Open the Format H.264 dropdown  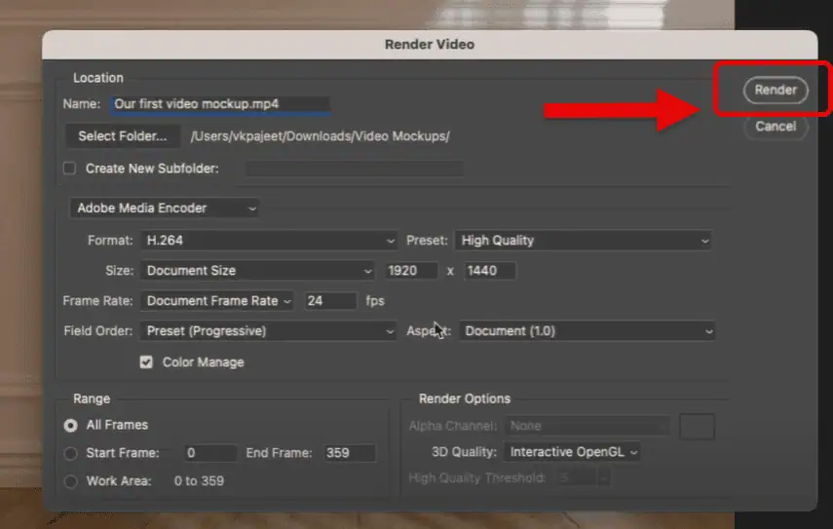pos(268,241)
